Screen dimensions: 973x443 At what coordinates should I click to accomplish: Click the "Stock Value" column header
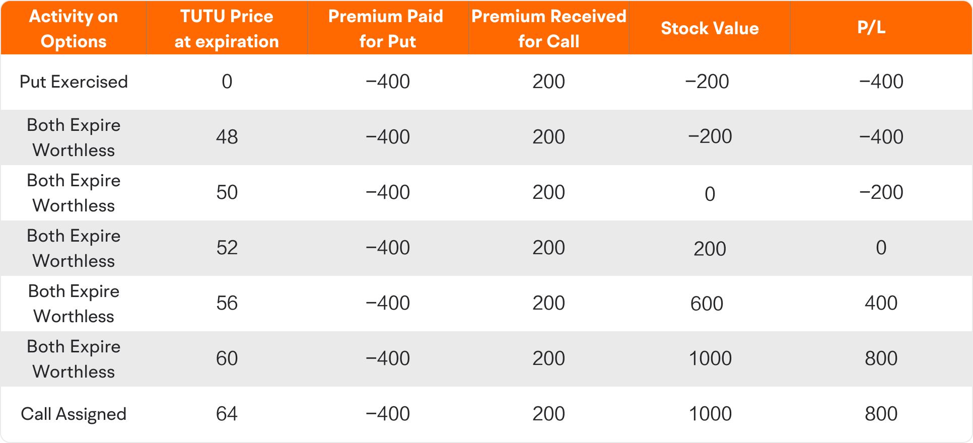(710, 29)
